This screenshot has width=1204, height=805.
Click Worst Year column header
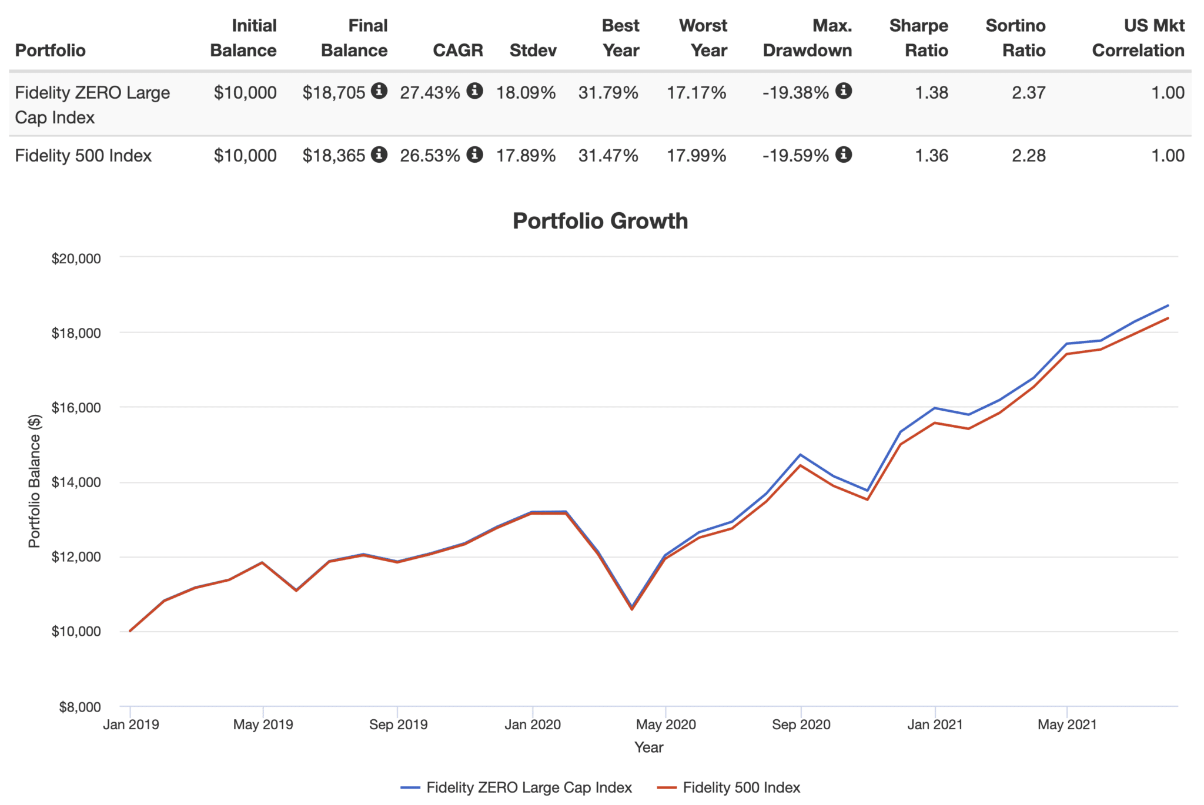pyautogui.click(x=703, y=38)
